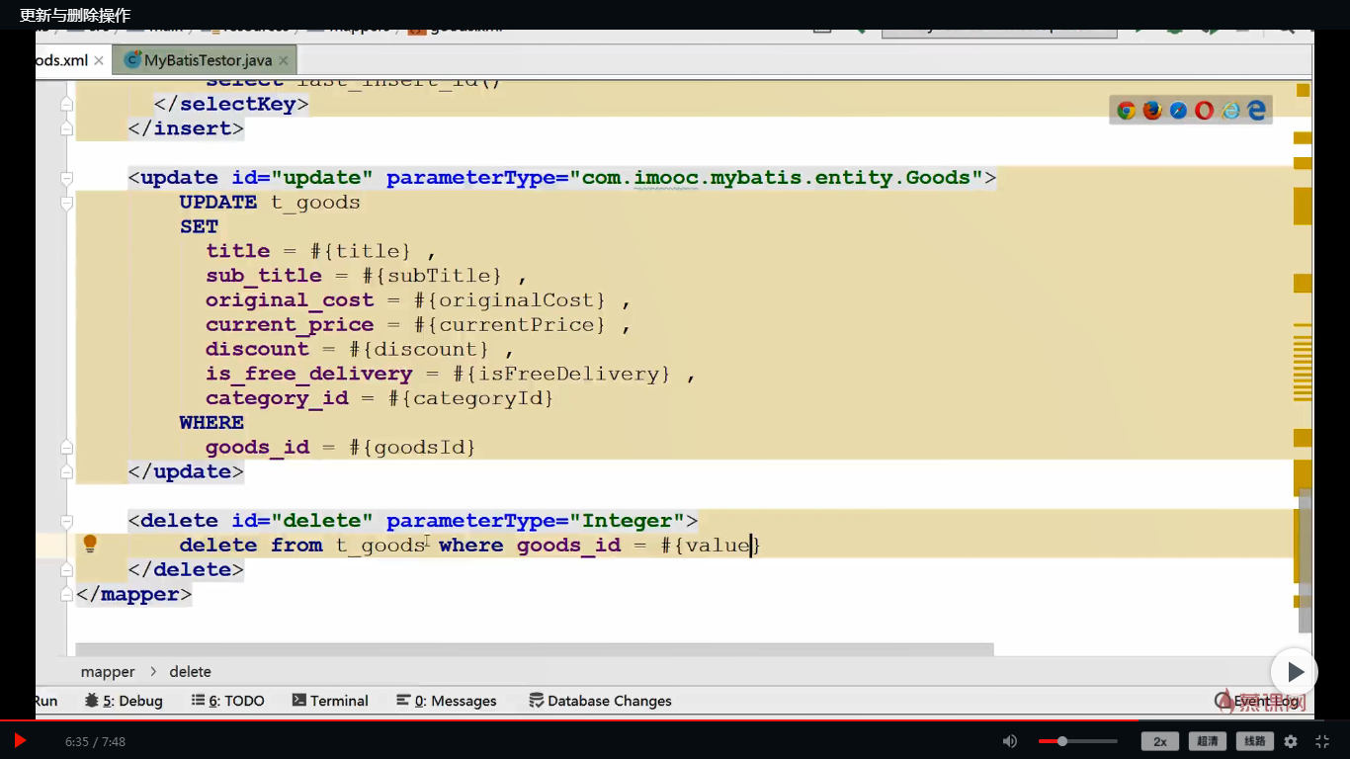Click the parameterType value com.imooc.mybatis.entity.Goods
The image size is (1350, 759).
[776, 178]
